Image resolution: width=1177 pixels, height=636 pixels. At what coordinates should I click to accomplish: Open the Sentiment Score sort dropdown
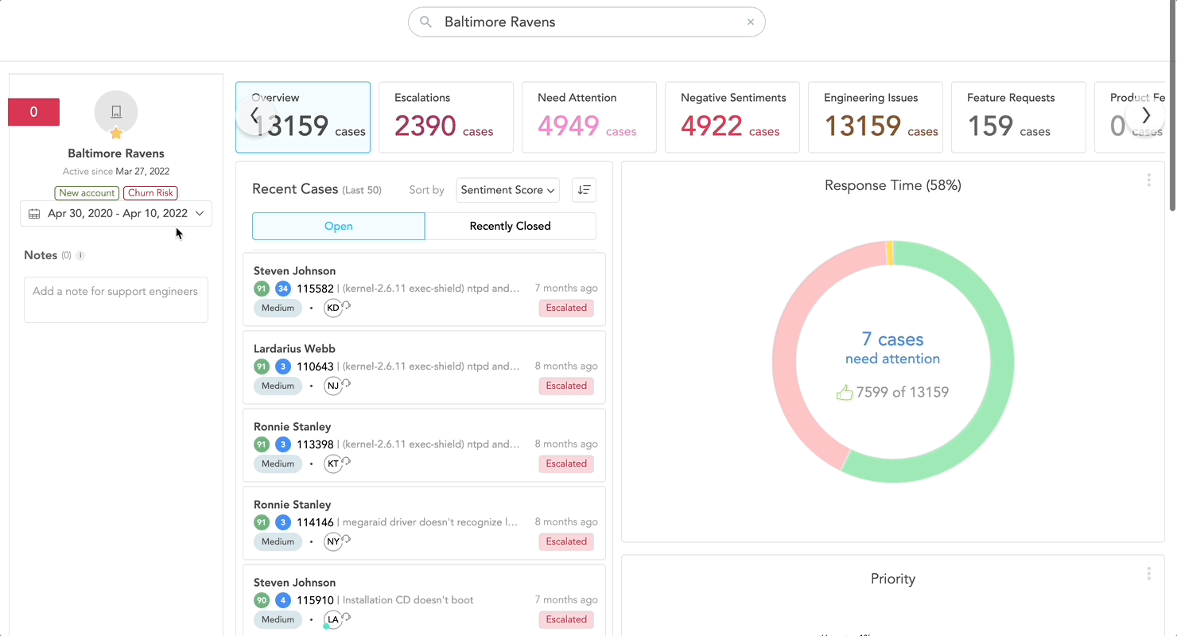pos(507,190)
